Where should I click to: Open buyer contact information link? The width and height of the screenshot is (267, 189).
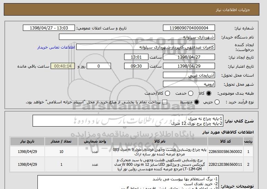(56, 47)
